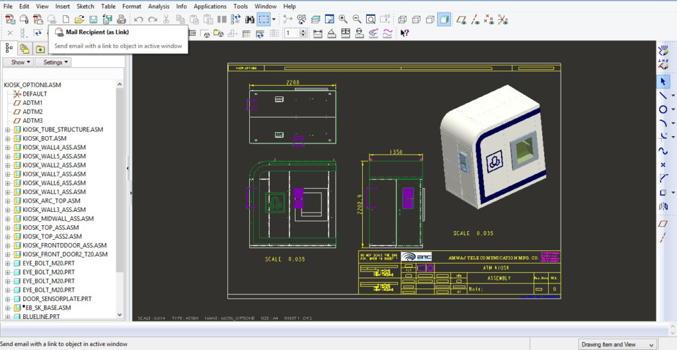Toggle datum axis display icon
677x350 pixels.
[476, 19]
